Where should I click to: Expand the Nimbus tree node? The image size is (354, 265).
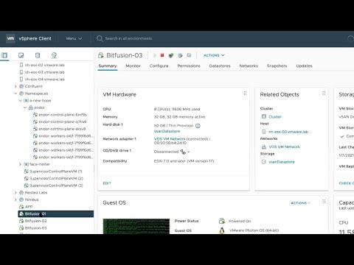[15, 199]
